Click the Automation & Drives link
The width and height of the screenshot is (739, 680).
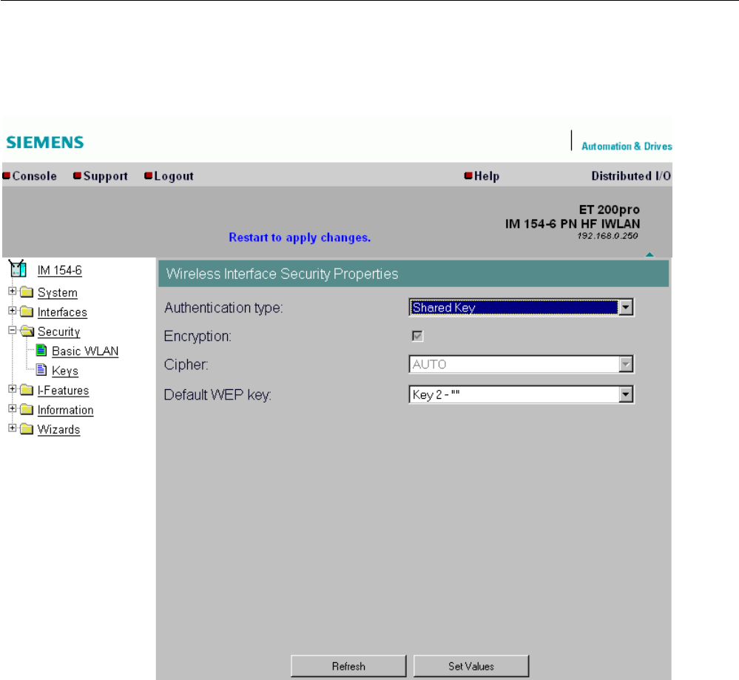click(627, 147)
